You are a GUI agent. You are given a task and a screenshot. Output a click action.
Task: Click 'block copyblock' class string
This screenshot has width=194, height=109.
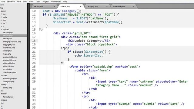pos(100,45)
